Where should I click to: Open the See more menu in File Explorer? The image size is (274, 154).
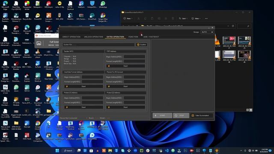coord(206,18)
